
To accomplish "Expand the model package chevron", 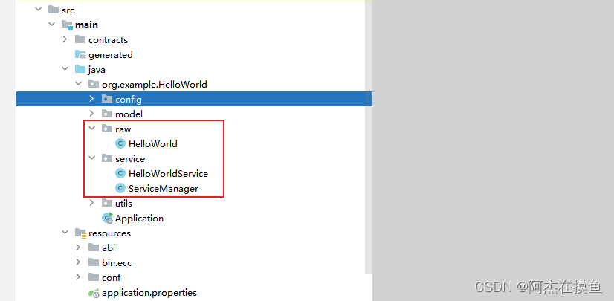I will pos(91,114).
